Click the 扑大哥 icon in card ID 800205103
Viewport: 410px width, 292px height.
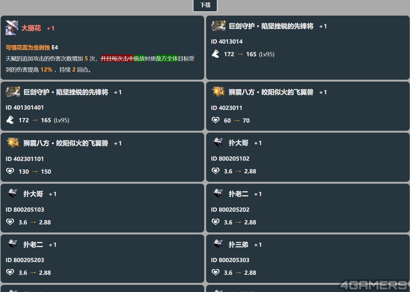point(13,194)
